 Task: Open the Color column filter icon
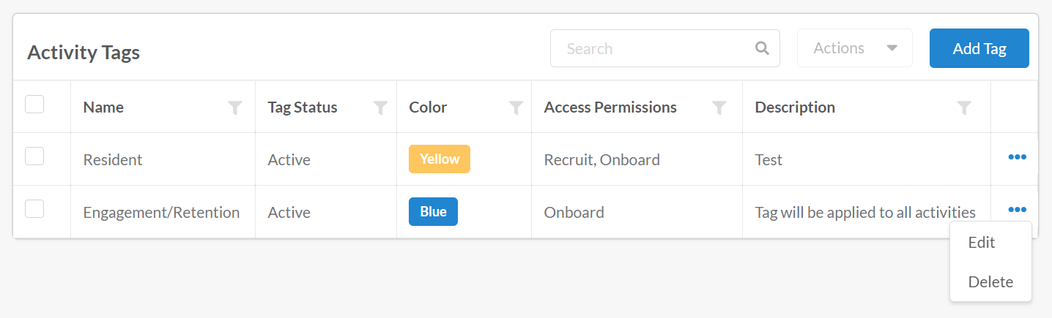(516, 108)
